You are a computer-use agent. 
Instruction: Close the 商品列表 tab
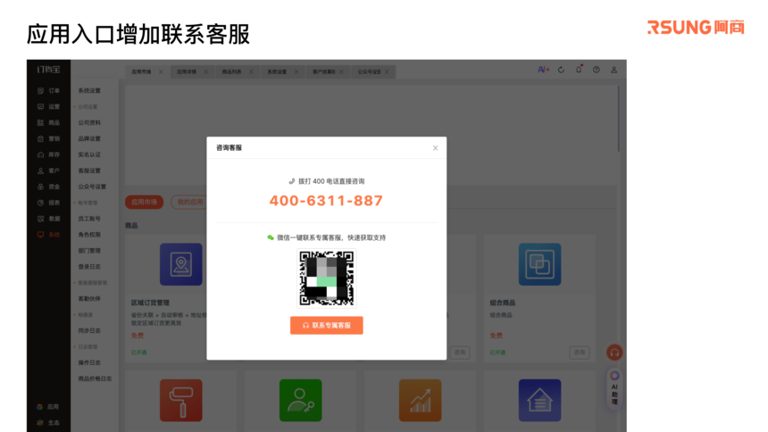tap(251, 72)
